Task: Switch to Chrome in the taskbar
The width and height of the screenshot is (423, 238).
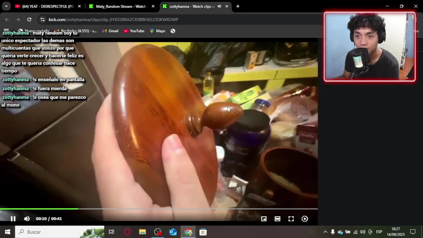Action: (188, 232)
